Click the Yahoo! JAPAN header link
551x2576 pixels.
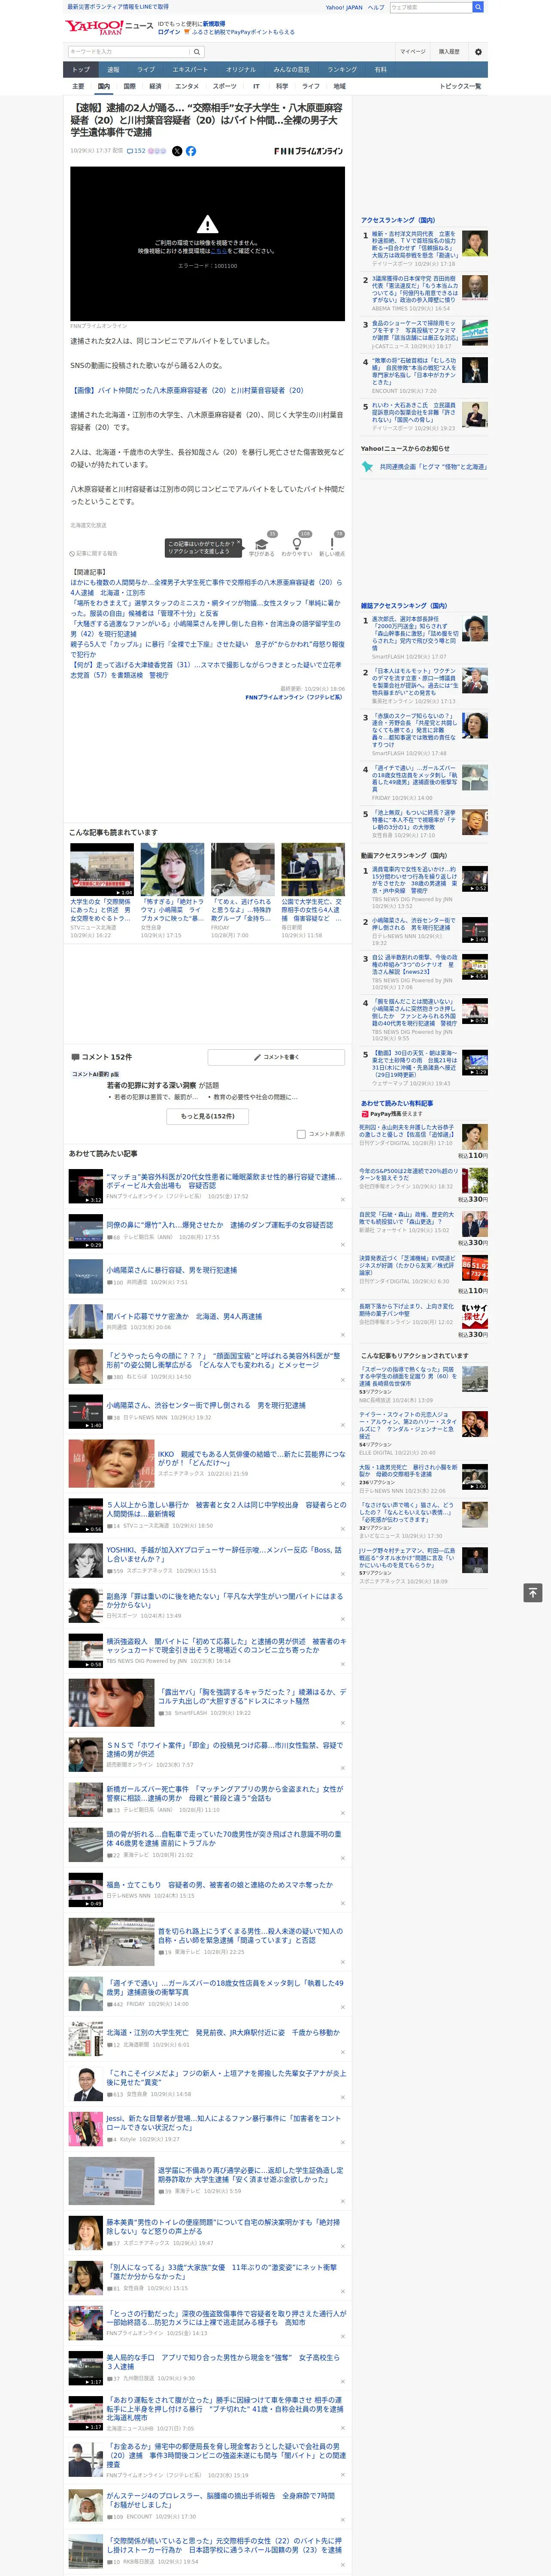coord(344,7)
